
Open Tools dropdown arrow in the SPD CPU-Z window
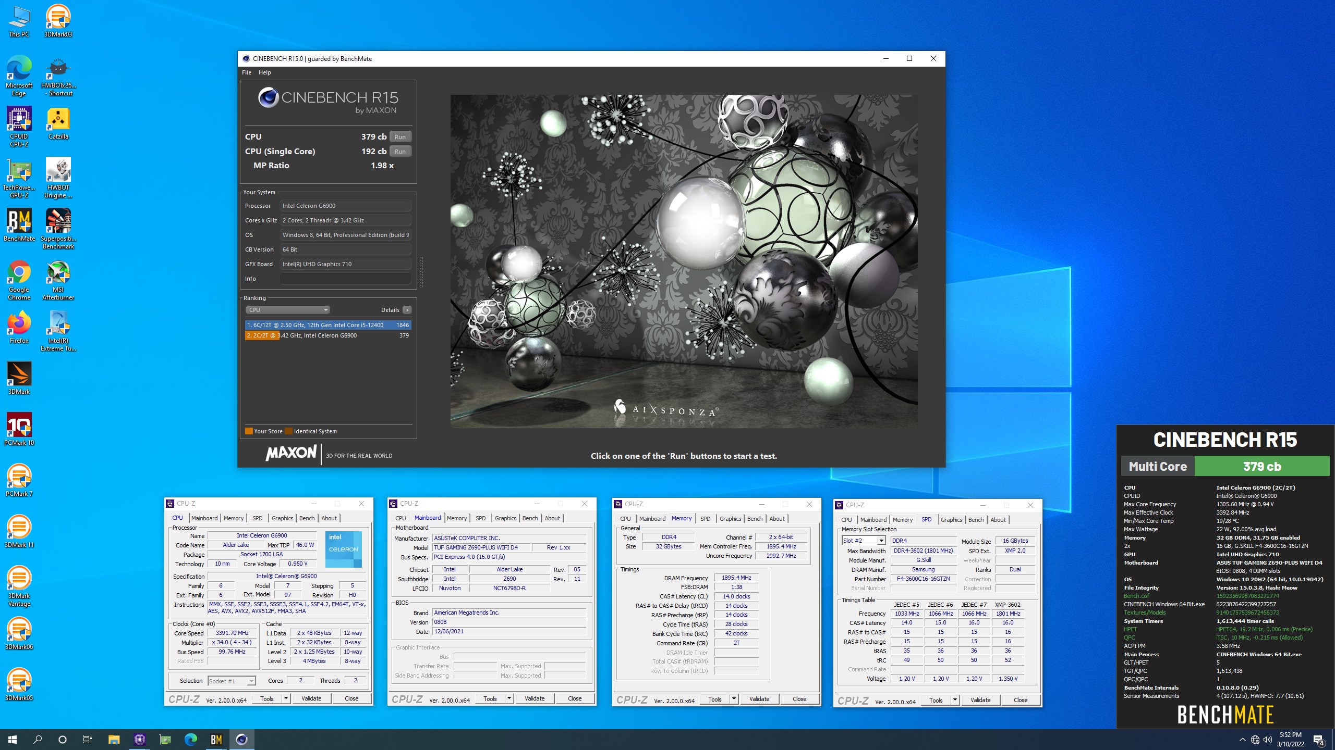[x=954, y=700]
